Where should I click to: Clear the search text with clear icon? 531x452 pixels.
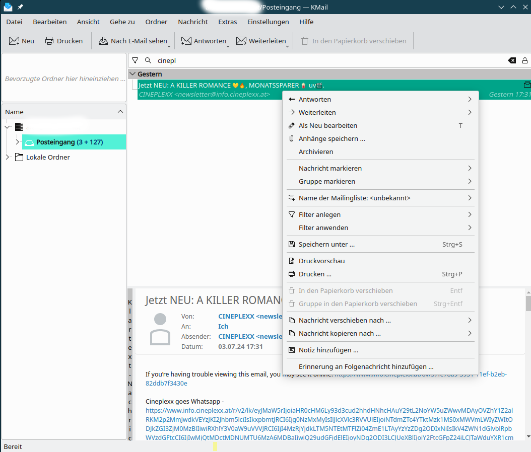click(512, 60)
